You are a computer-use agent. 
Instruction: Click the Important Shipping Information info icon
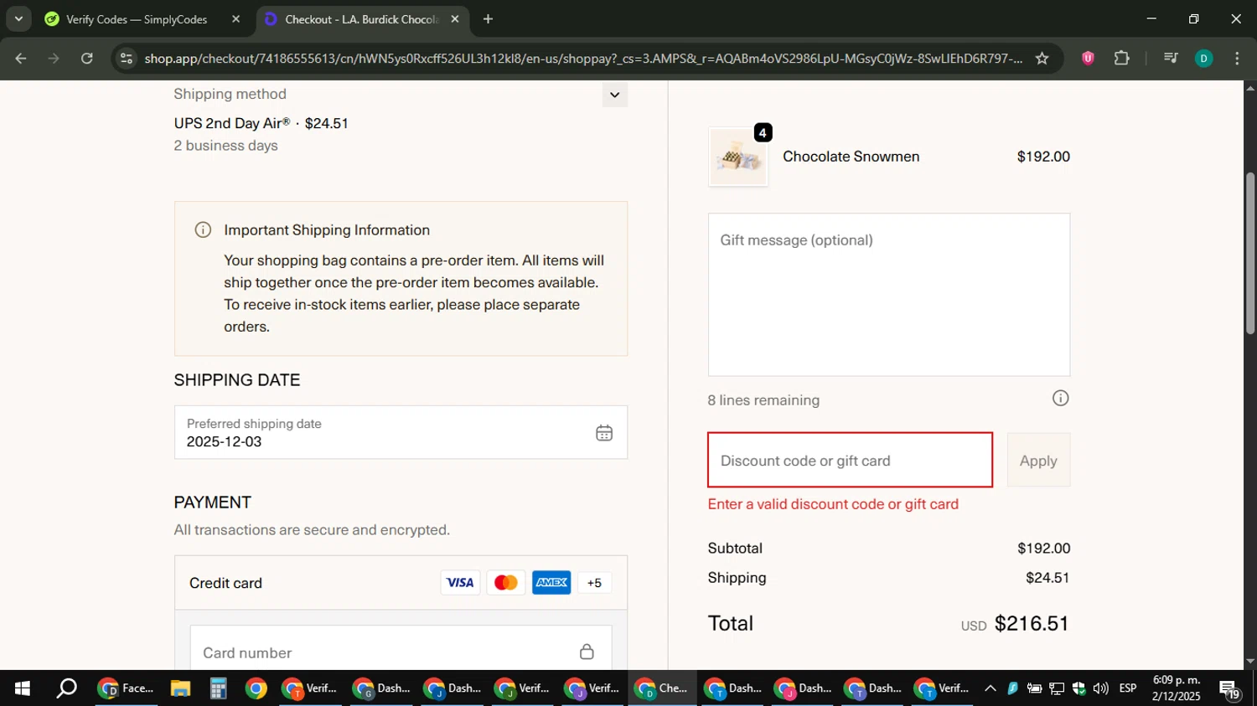pos(203,229)
